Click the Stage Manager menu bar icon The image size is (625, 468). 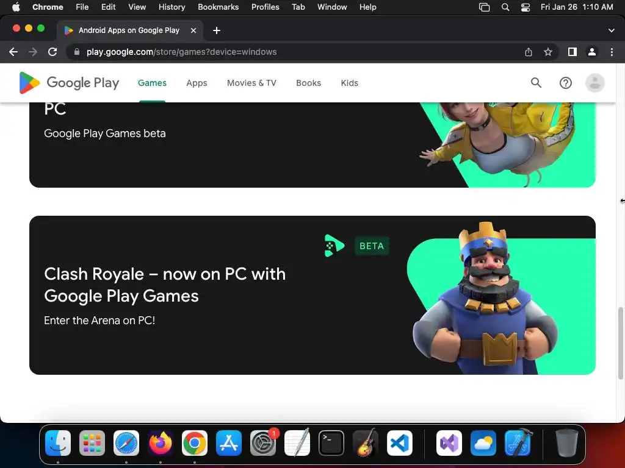tap(484, 7)
